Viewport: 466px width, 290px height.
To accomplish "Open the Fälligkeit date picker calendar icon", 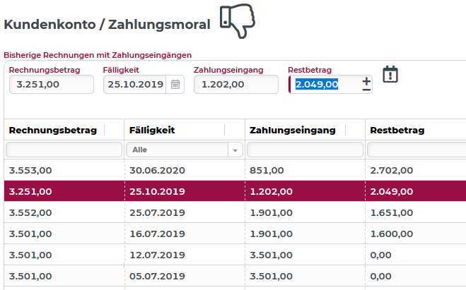I will tap(175, 85).
